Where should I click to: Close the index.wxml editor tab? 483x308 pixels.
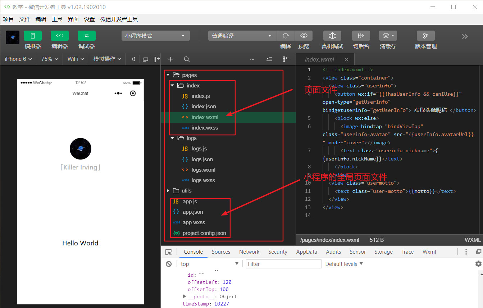tap(346, 59)
